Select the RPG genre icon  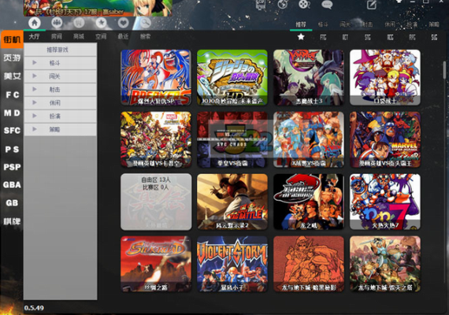pyautogui.click(x=412, y=37)
